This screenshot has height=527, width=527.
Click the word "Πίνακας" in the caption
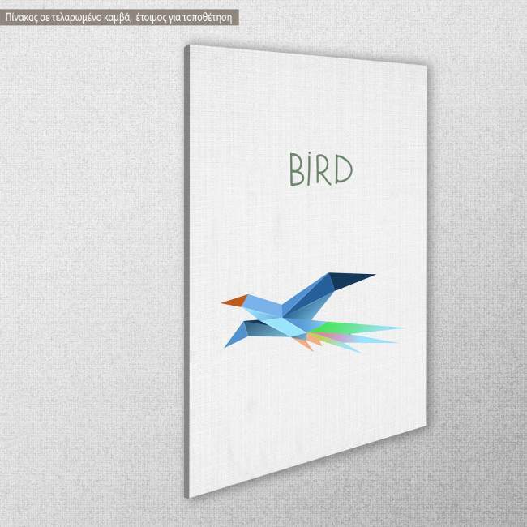[24, 15]
